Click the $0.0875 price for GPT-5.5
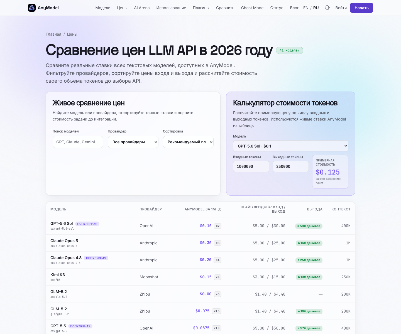This screenshot has height=334, width=401. (201, 328)
